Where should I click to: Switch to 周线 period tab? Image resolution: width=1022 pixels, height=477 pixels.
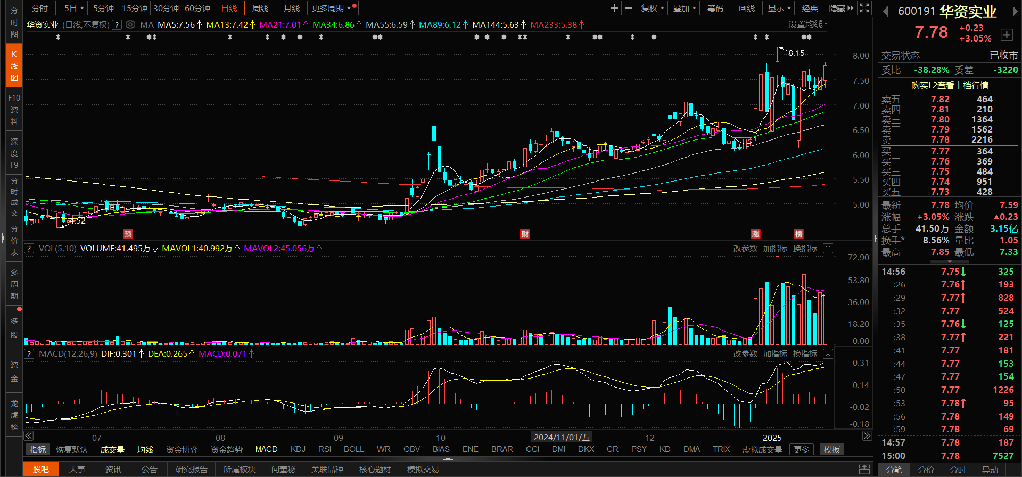260,8
